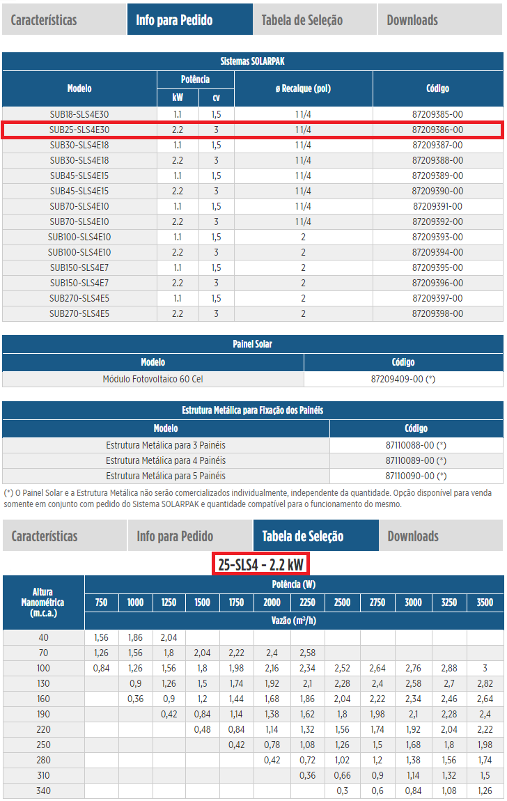Select the active Tabela de Seleção tab in lower row
This screenshot has width=507, height=801.
click(x=316, y=536)
